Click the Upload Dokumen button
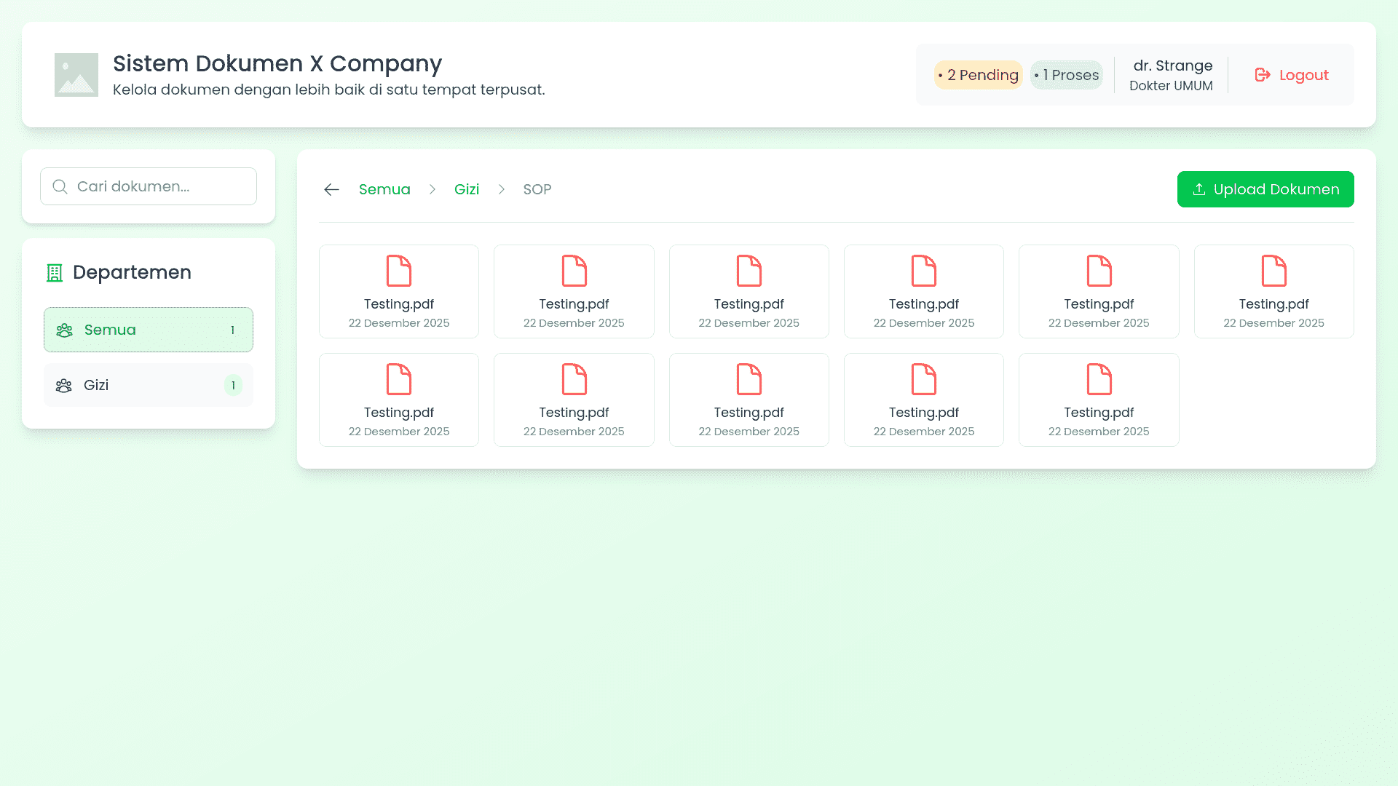 [x=1265, y=189]
